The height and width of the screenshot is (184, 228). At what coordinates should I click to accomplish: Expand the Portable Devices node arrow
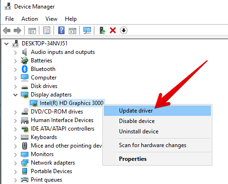pyautogui.click(x=15, y=172)
